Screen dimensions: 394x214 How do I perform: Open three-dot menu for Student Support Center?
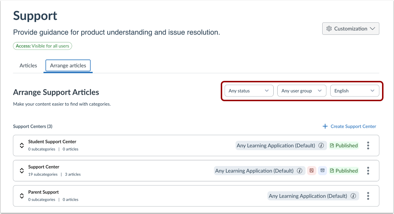point(368,145)
